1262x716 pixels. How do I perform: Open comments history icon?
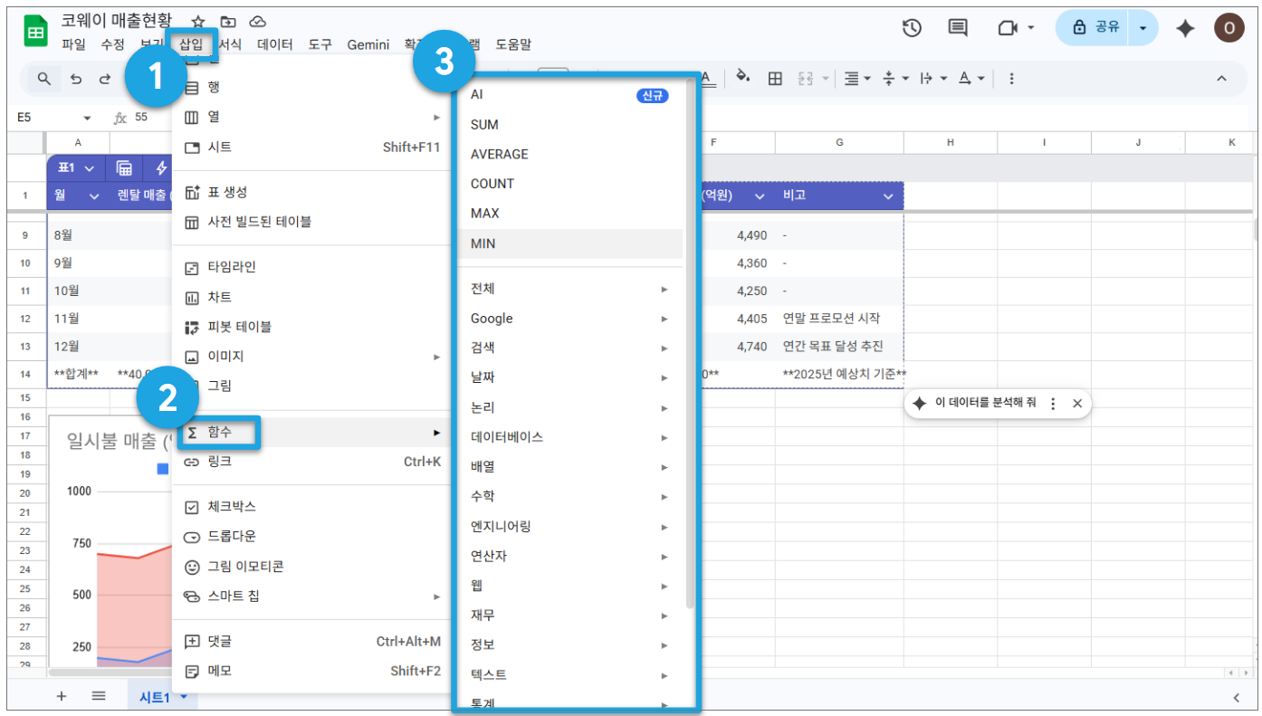pyautogui.click(x=958, y=28)
